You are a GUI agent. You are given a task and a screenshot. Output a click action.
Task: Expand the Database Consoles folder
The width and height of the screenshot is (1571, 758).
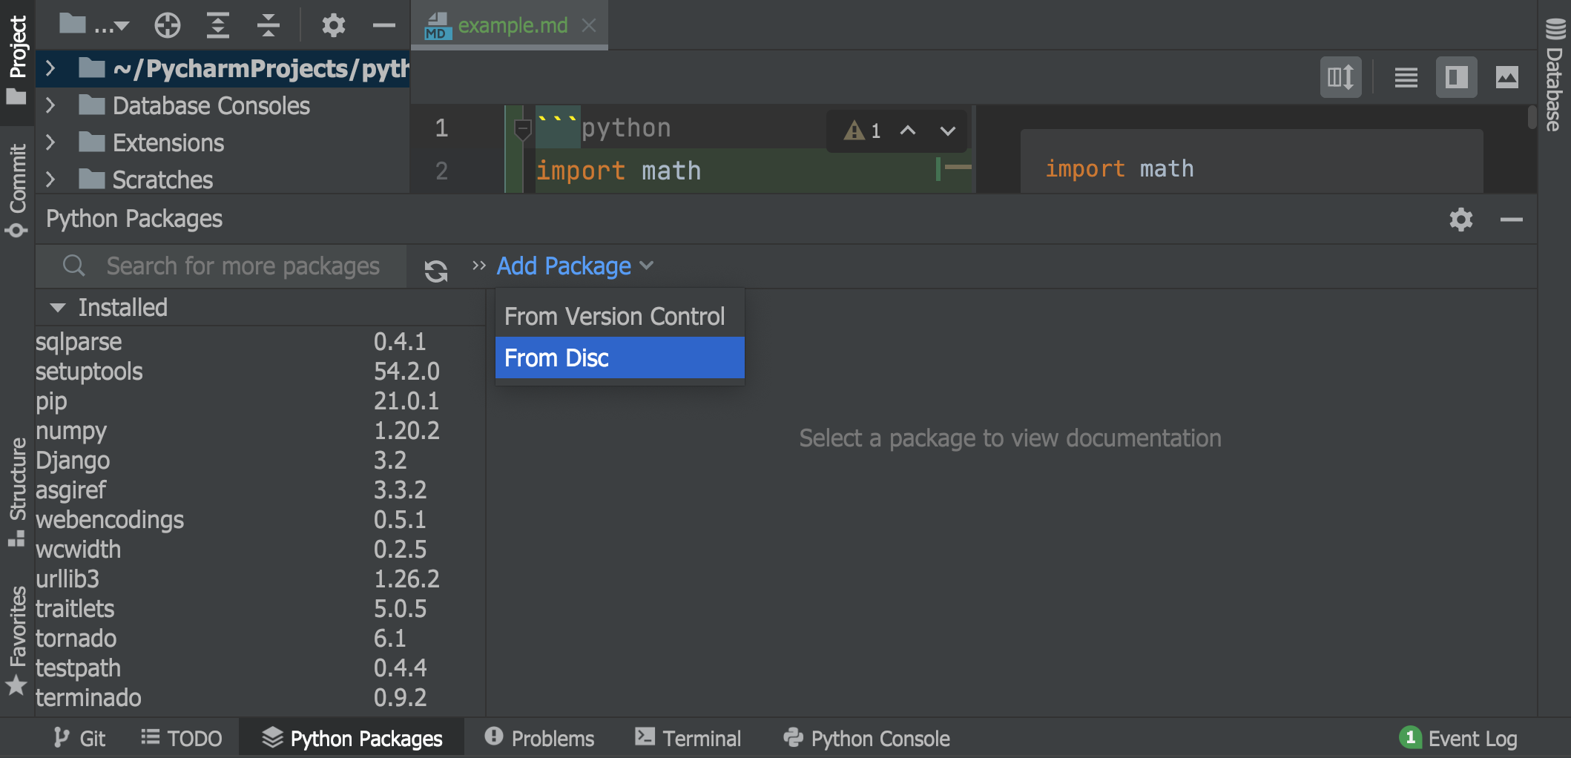pos(50,105)
